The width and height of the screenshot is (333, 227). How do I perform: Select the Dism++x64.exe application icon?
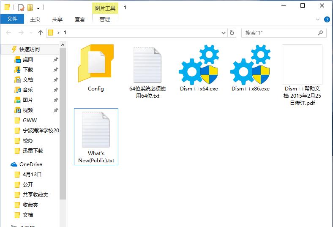(199, 65)
